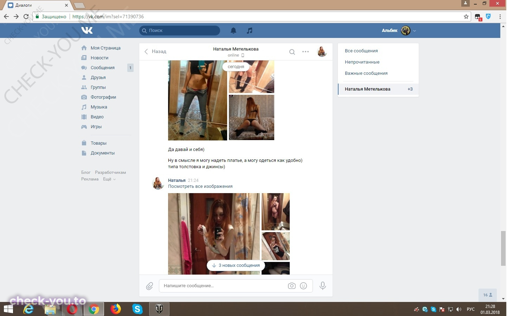Go to Моя Страница
The height and width of the screenshot is (316, 507).
[x=105, y=48]
